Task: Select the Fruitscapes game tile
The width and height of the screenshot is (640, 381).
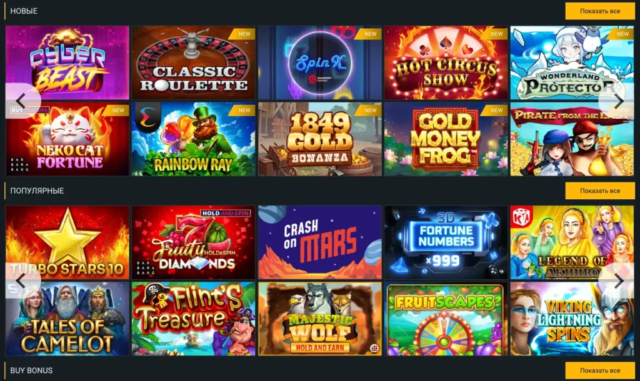Action: pos(446,319)
